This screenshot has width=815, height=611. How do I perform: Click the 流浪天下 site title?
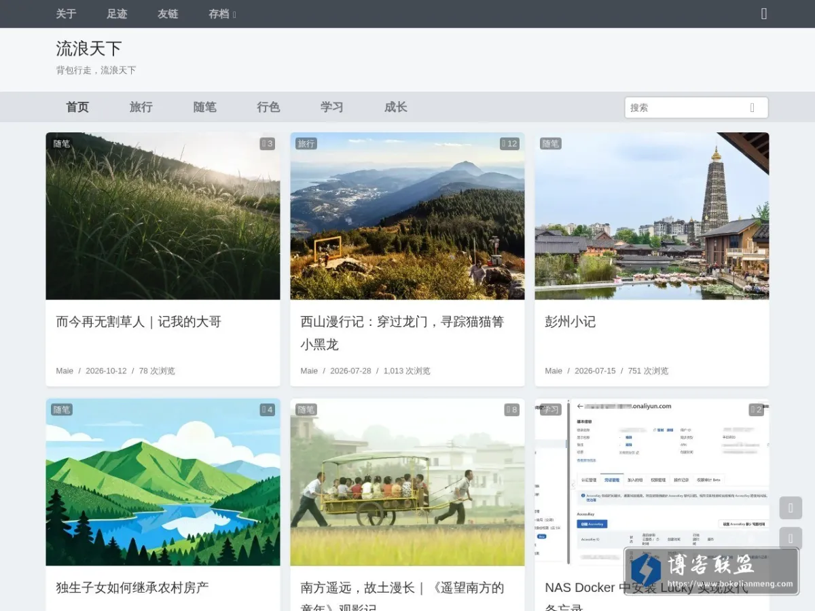tap(89, 48)
